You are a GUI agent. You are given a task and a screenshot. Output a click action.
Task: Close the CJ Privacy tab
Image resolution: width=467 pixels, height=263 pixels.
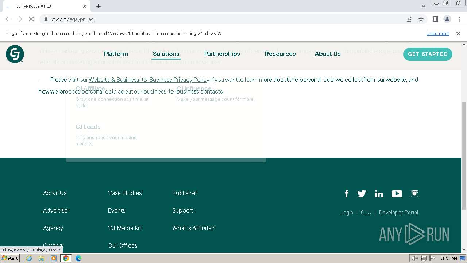click(x=85, y=6)
